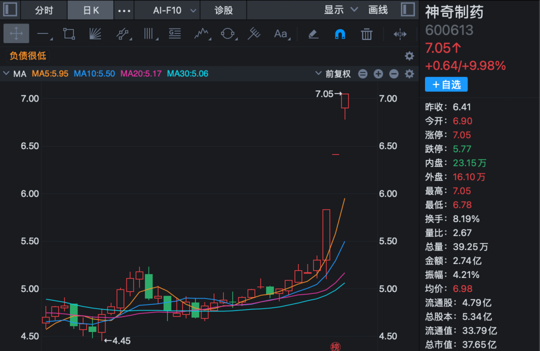Select the circle/arc drawing tool
Image resolution: width=540 pixels, height=351 pixels.
[x=228, y=34]
